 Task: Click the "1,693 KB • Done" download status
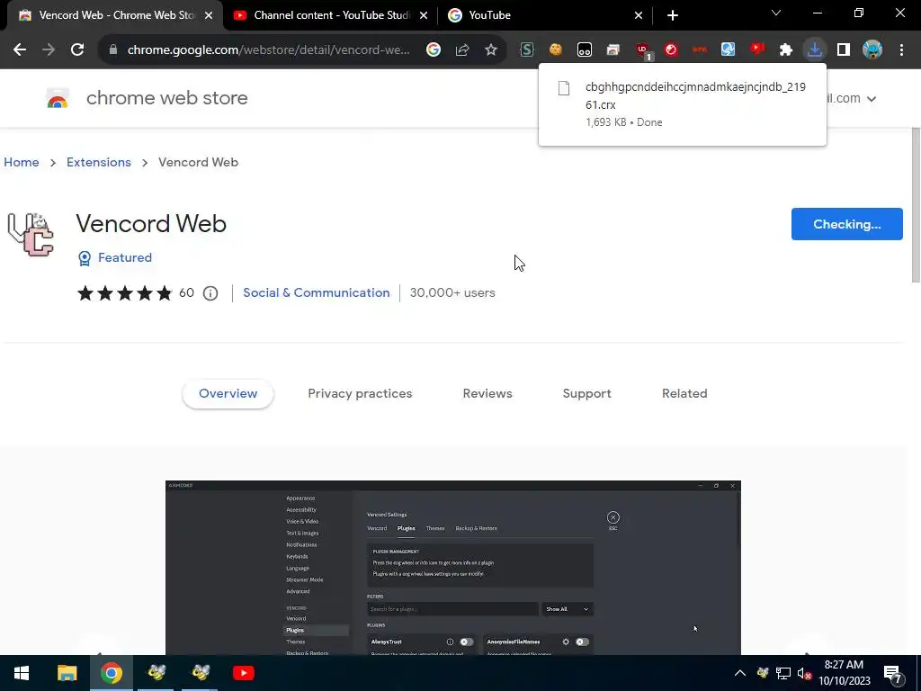pyautogui.click(x=624, y=122)
